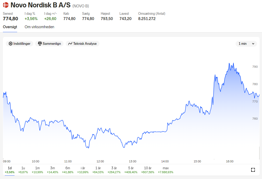Viewport: 262px width, 179px height.
Task: Click the Højest value 793,50
Action: click(x=107, y=18)
